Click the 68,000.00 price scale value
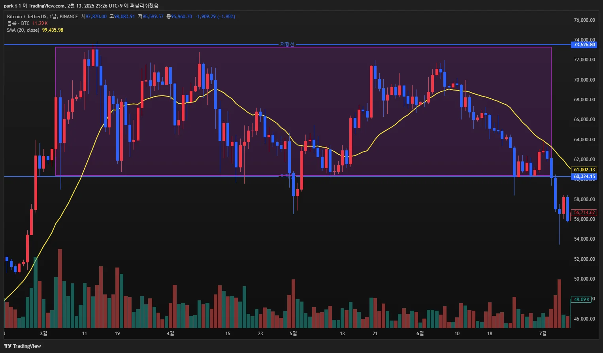This screenshot has height=353, width=603. 584,100
